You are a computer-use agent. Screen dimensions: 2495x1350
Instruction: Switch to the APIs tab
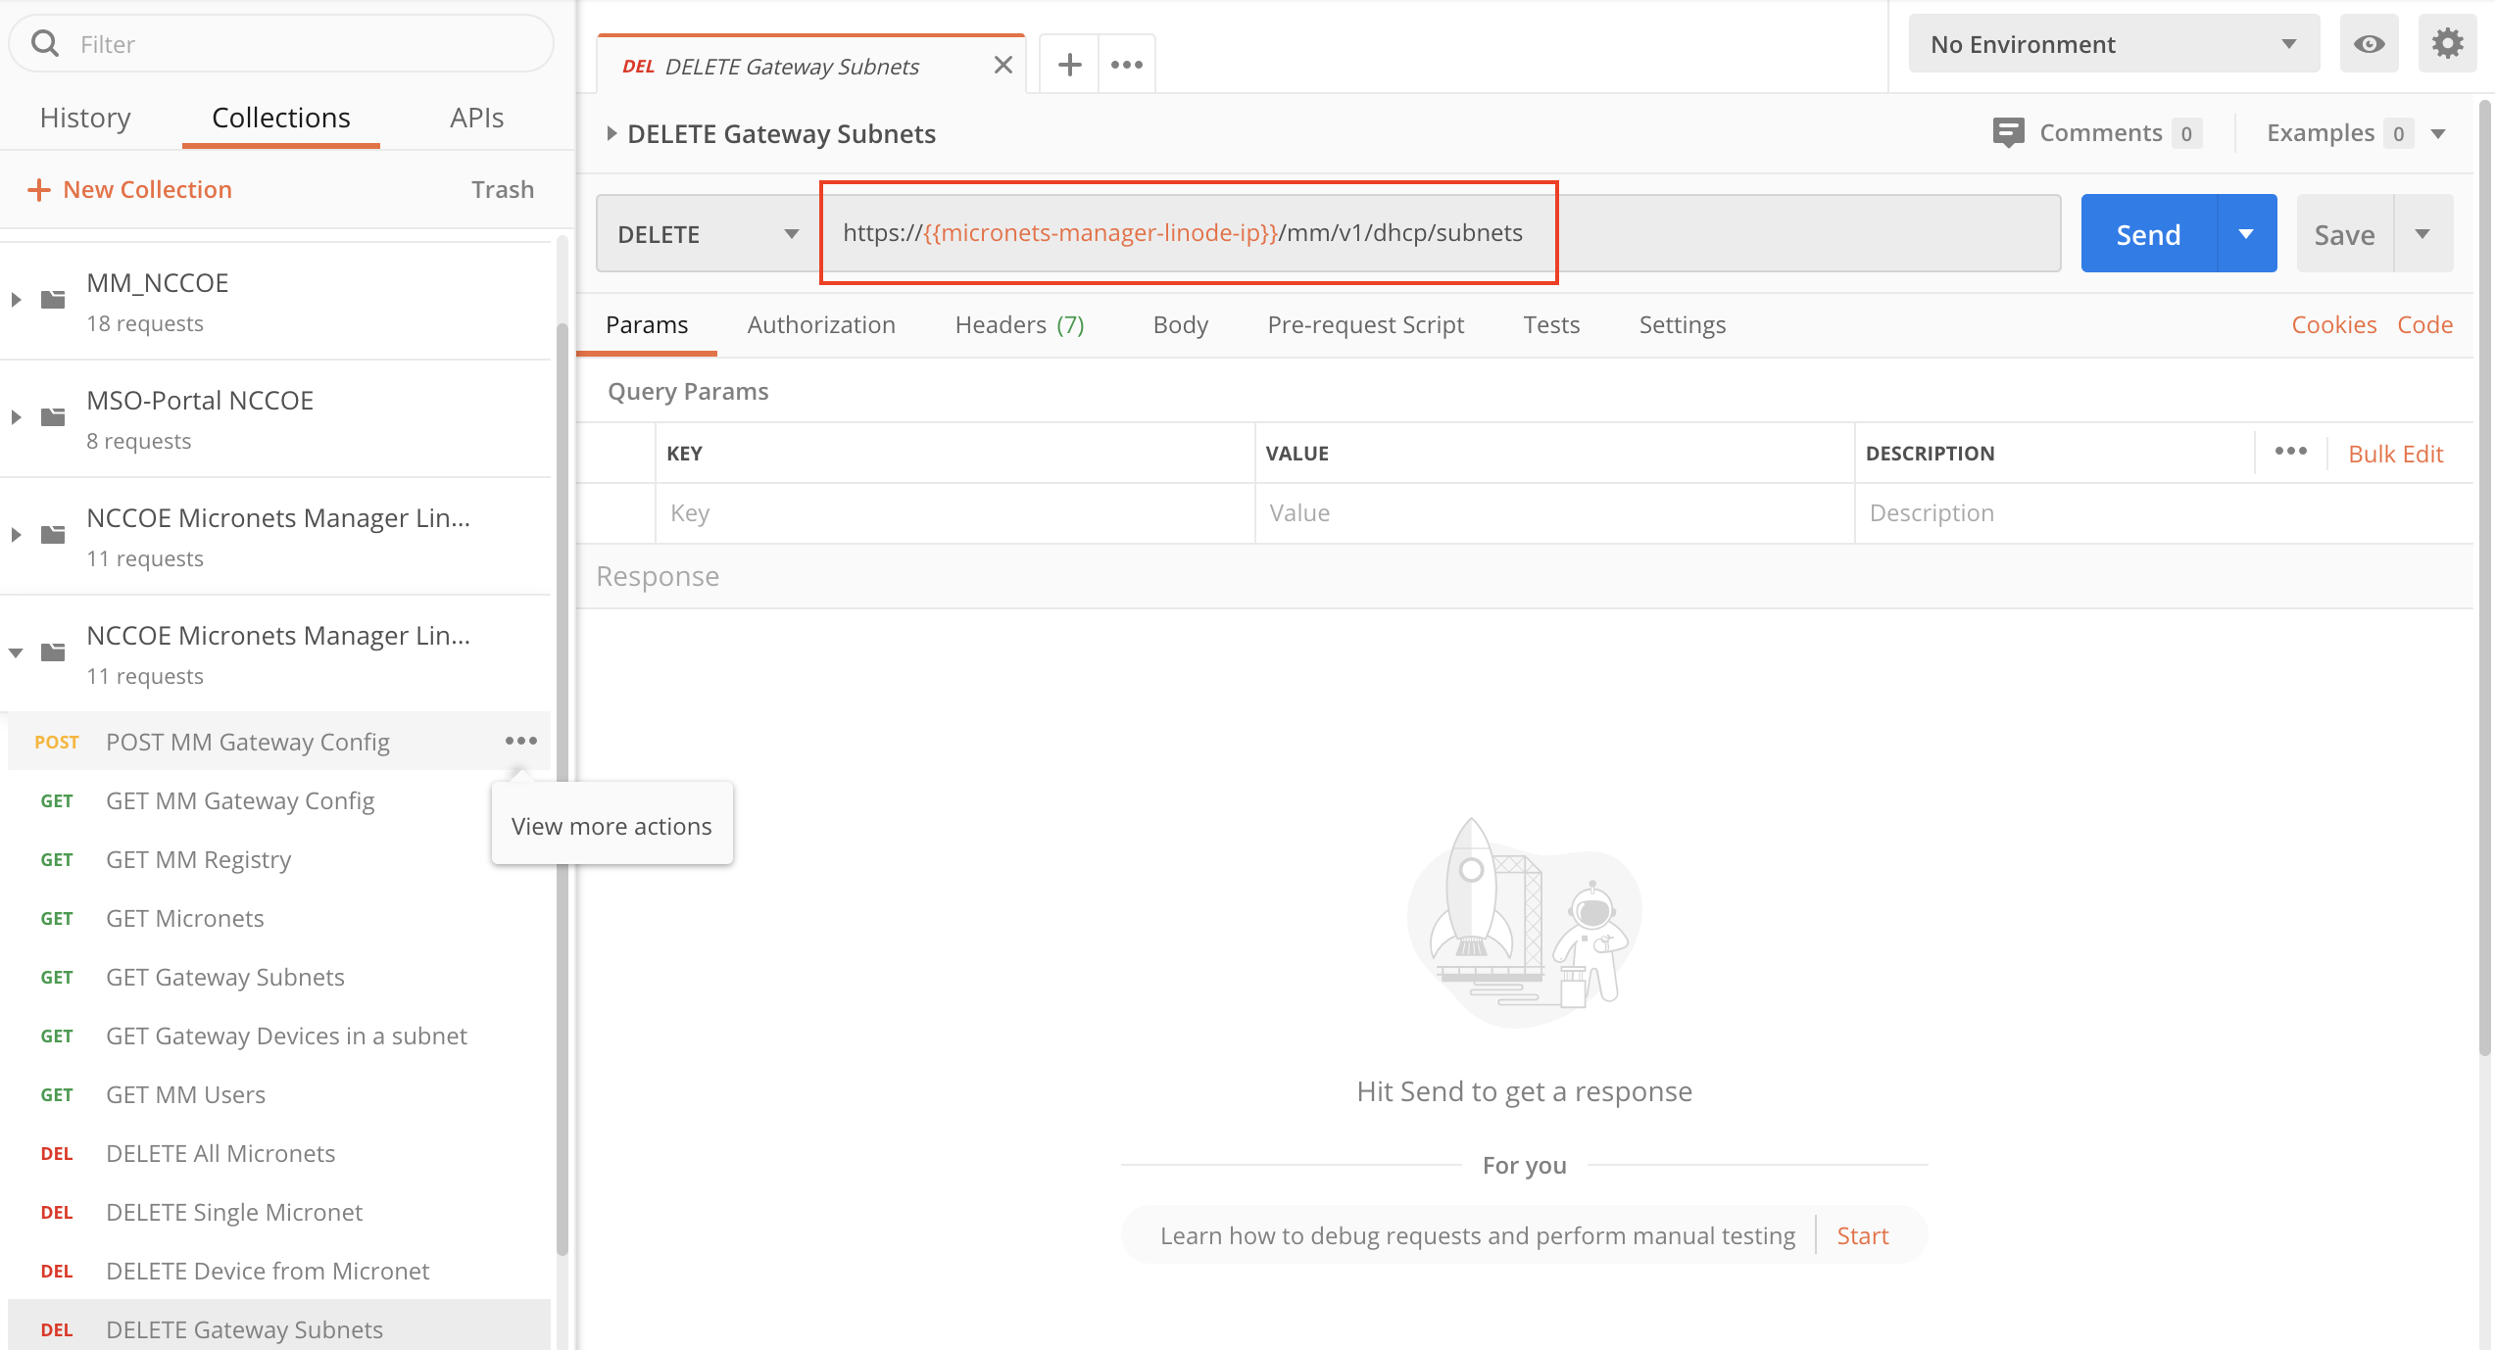476,118
